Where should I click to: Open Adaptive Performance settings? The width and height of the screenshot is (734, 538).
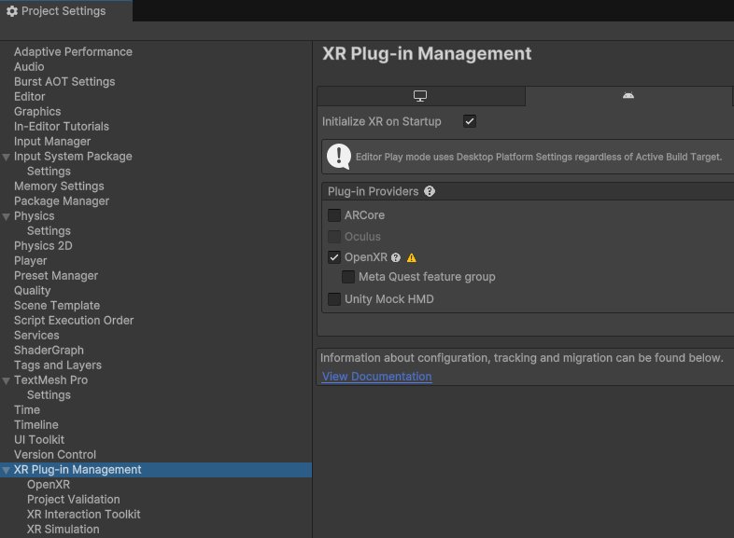click(73, 52)
